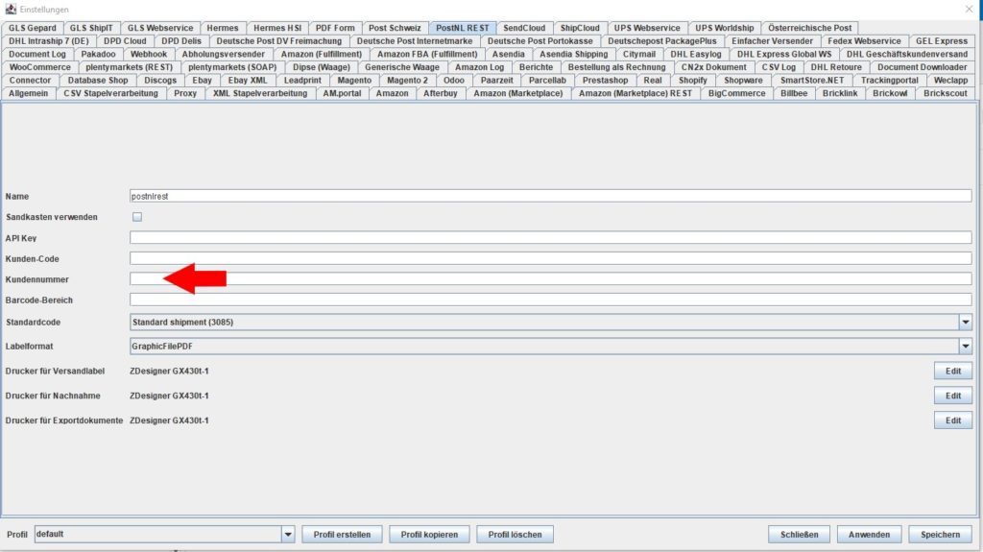Select the Asendia Shipping tab
Image resolution: width=983 pixels, height=552 pixels.
tap(574, 54)
